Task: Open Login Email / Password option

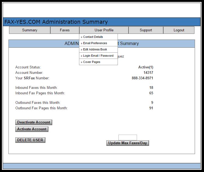Action: pyautogui.click(x=98, y=56)
